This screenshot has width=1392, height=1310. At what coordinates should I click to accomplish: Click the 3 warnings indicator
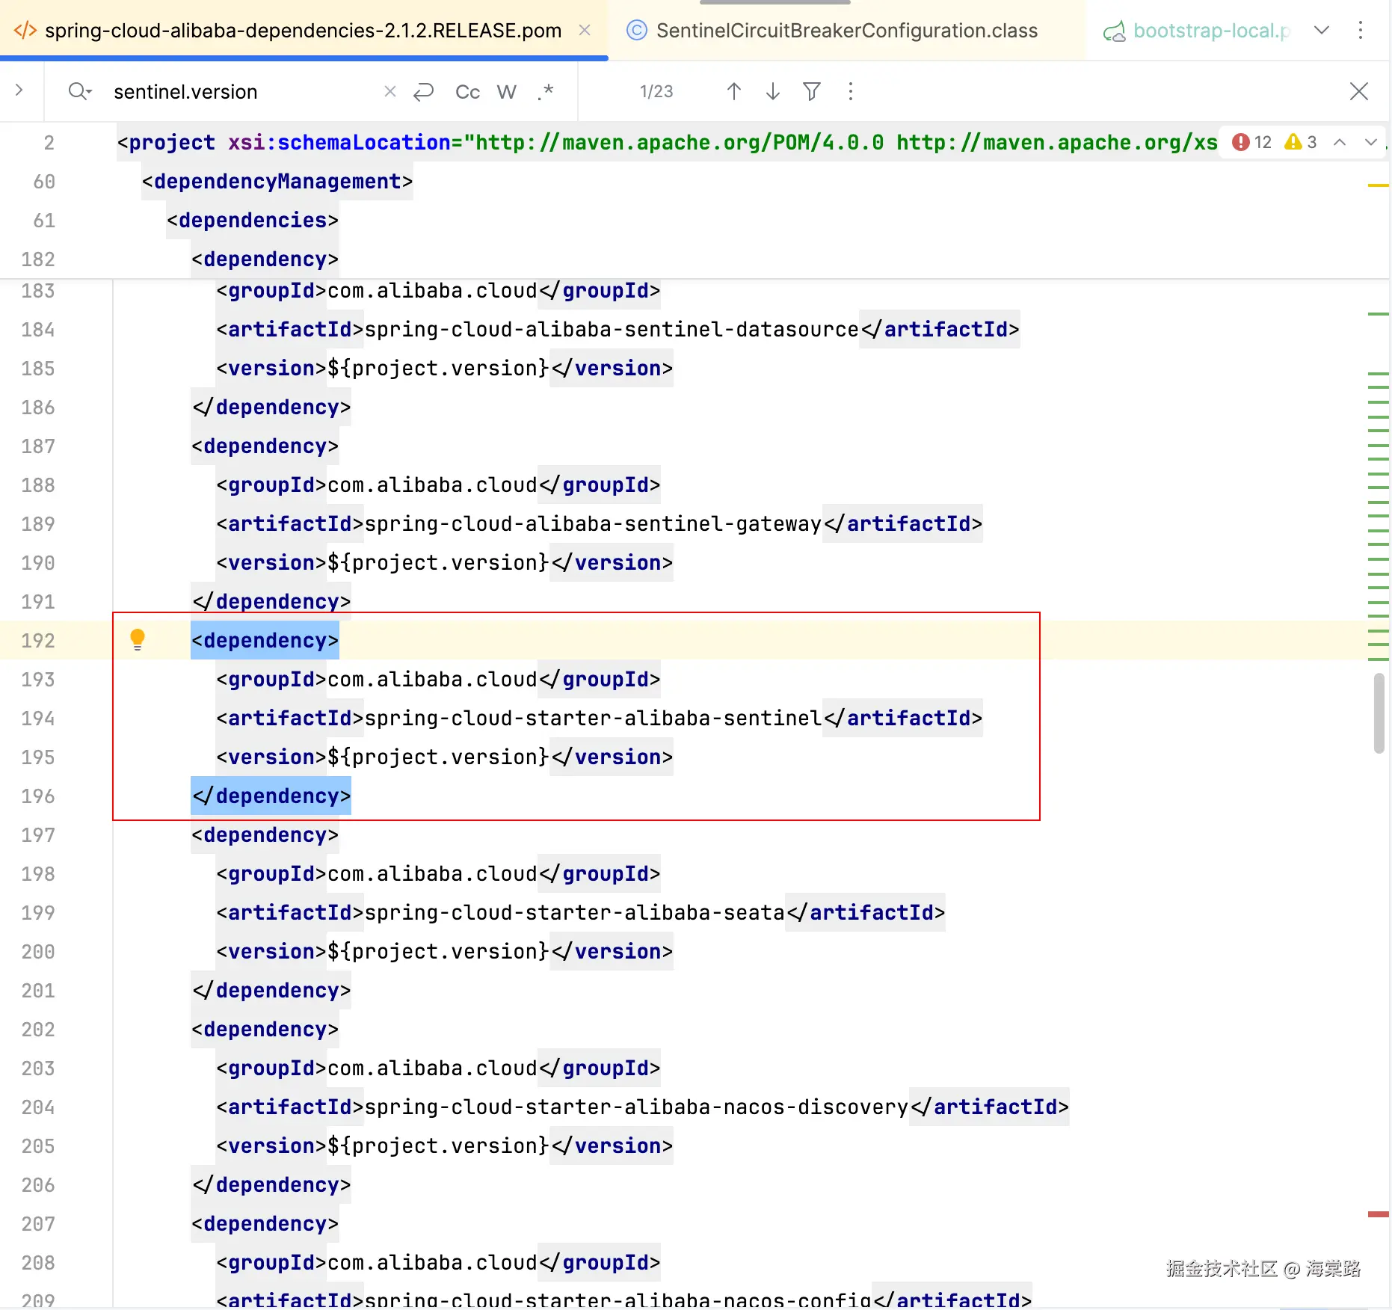pyautogui.click(x=1301, y=142)
